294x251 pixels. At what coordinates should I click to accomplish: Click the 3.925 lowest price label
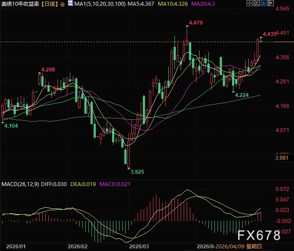tap(137, 172)
